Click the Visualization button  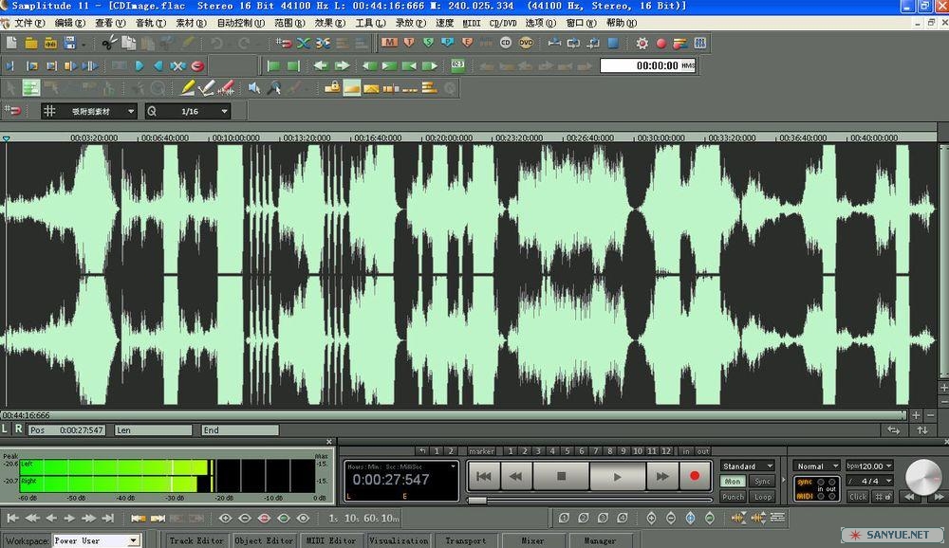pos(399,540)
